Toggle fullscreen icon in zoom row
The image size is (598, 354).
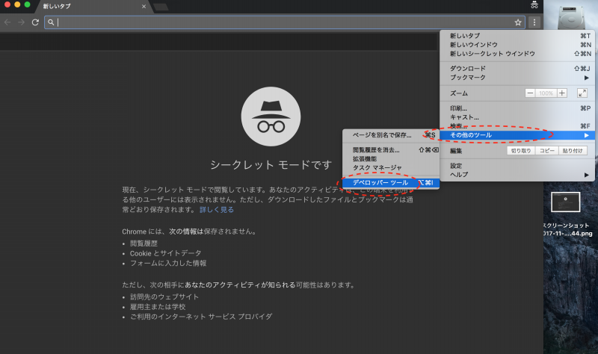coord(582,93)
